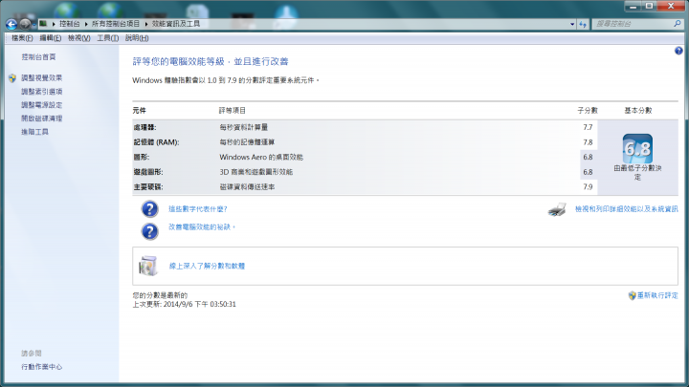Click 磁碟資料傳送速率 text
689x387 pixels.
click(x=248, y=187)
